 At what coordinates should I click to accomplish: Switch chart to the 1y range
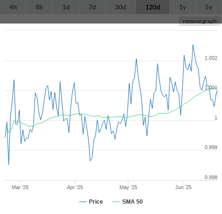click(183, 7)
